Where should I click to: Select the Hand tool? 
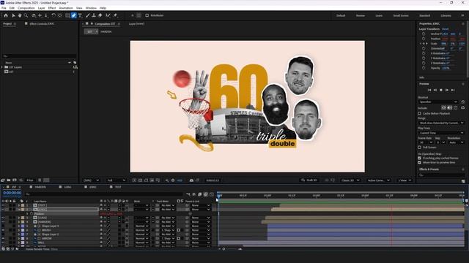[x=20, y=15]
